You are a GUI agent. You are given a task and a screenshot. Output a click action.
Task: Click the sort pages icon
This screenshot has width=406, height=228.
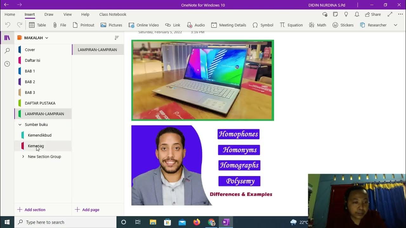117,38
